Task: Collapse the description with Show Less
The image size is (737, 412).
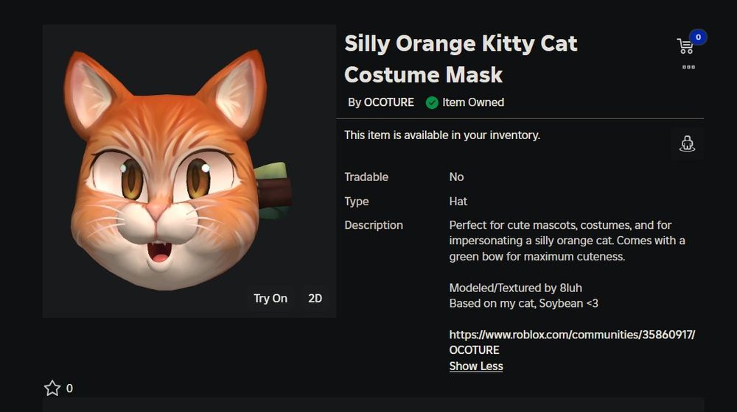Action: click(x=475, y=366)
